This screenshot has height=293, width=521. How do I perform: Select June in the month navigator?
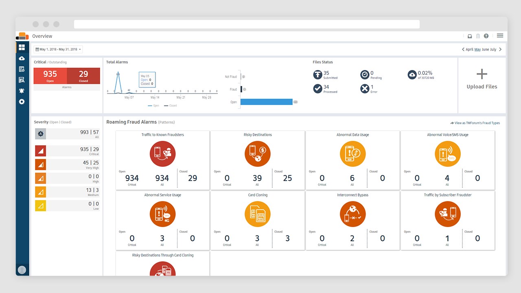(486, 50)
